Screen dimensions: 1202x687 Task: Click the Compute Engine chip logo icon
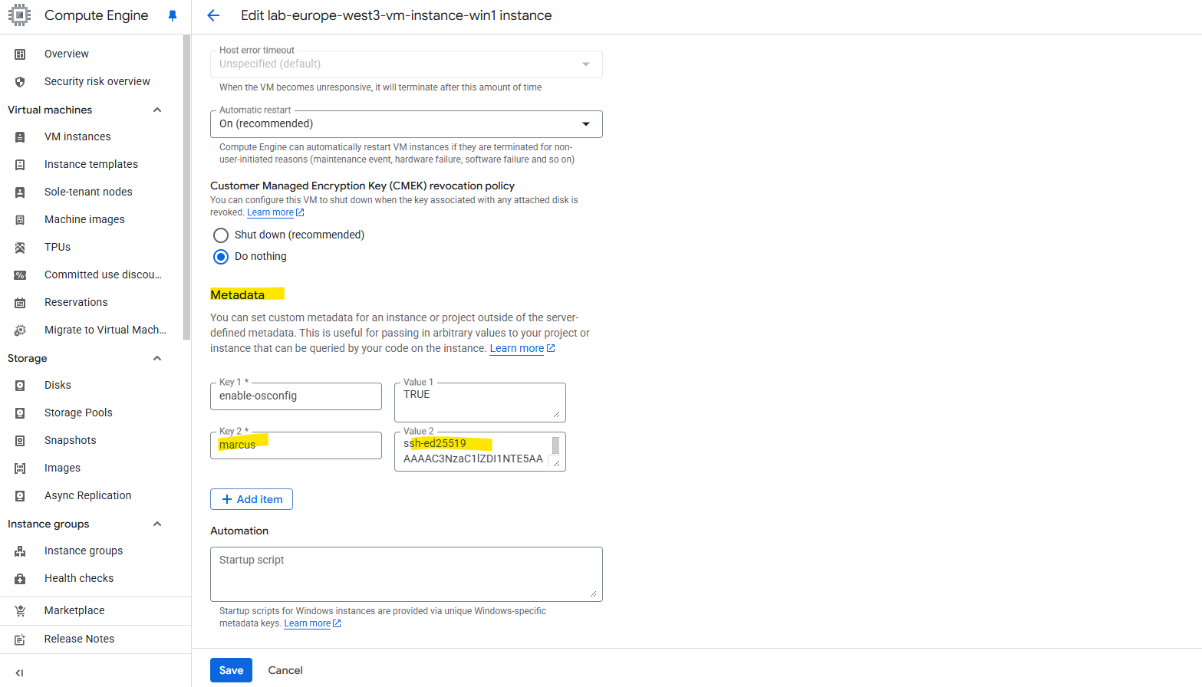[19, 15]
